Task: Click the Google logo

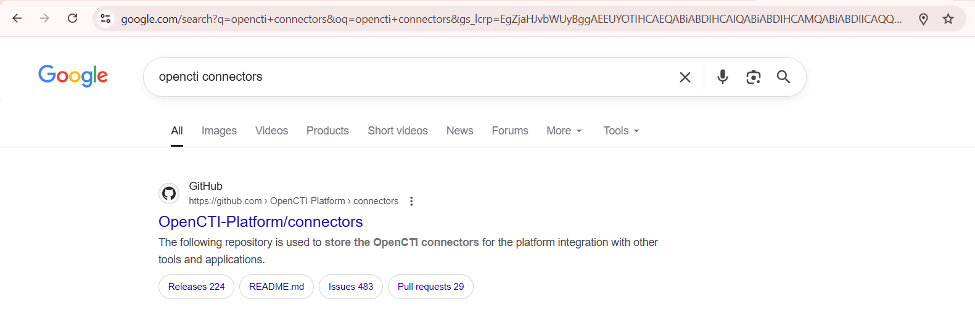Action: coord(73,76)
